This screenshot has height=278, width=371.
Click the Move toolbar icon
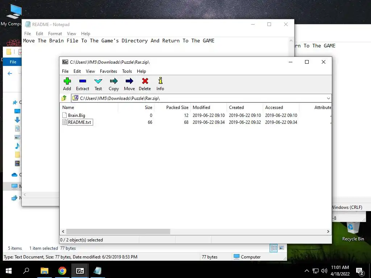click(129, 81)
